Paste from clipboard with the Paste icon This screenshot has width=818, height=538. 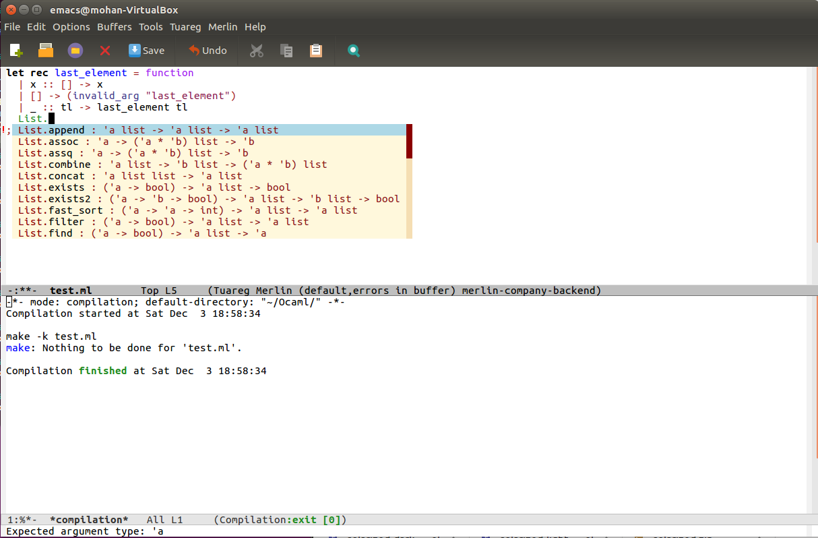[315, 50]
